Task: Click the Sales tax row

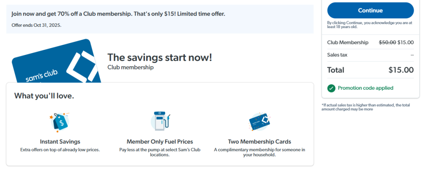Action: (x=370, y=55)
